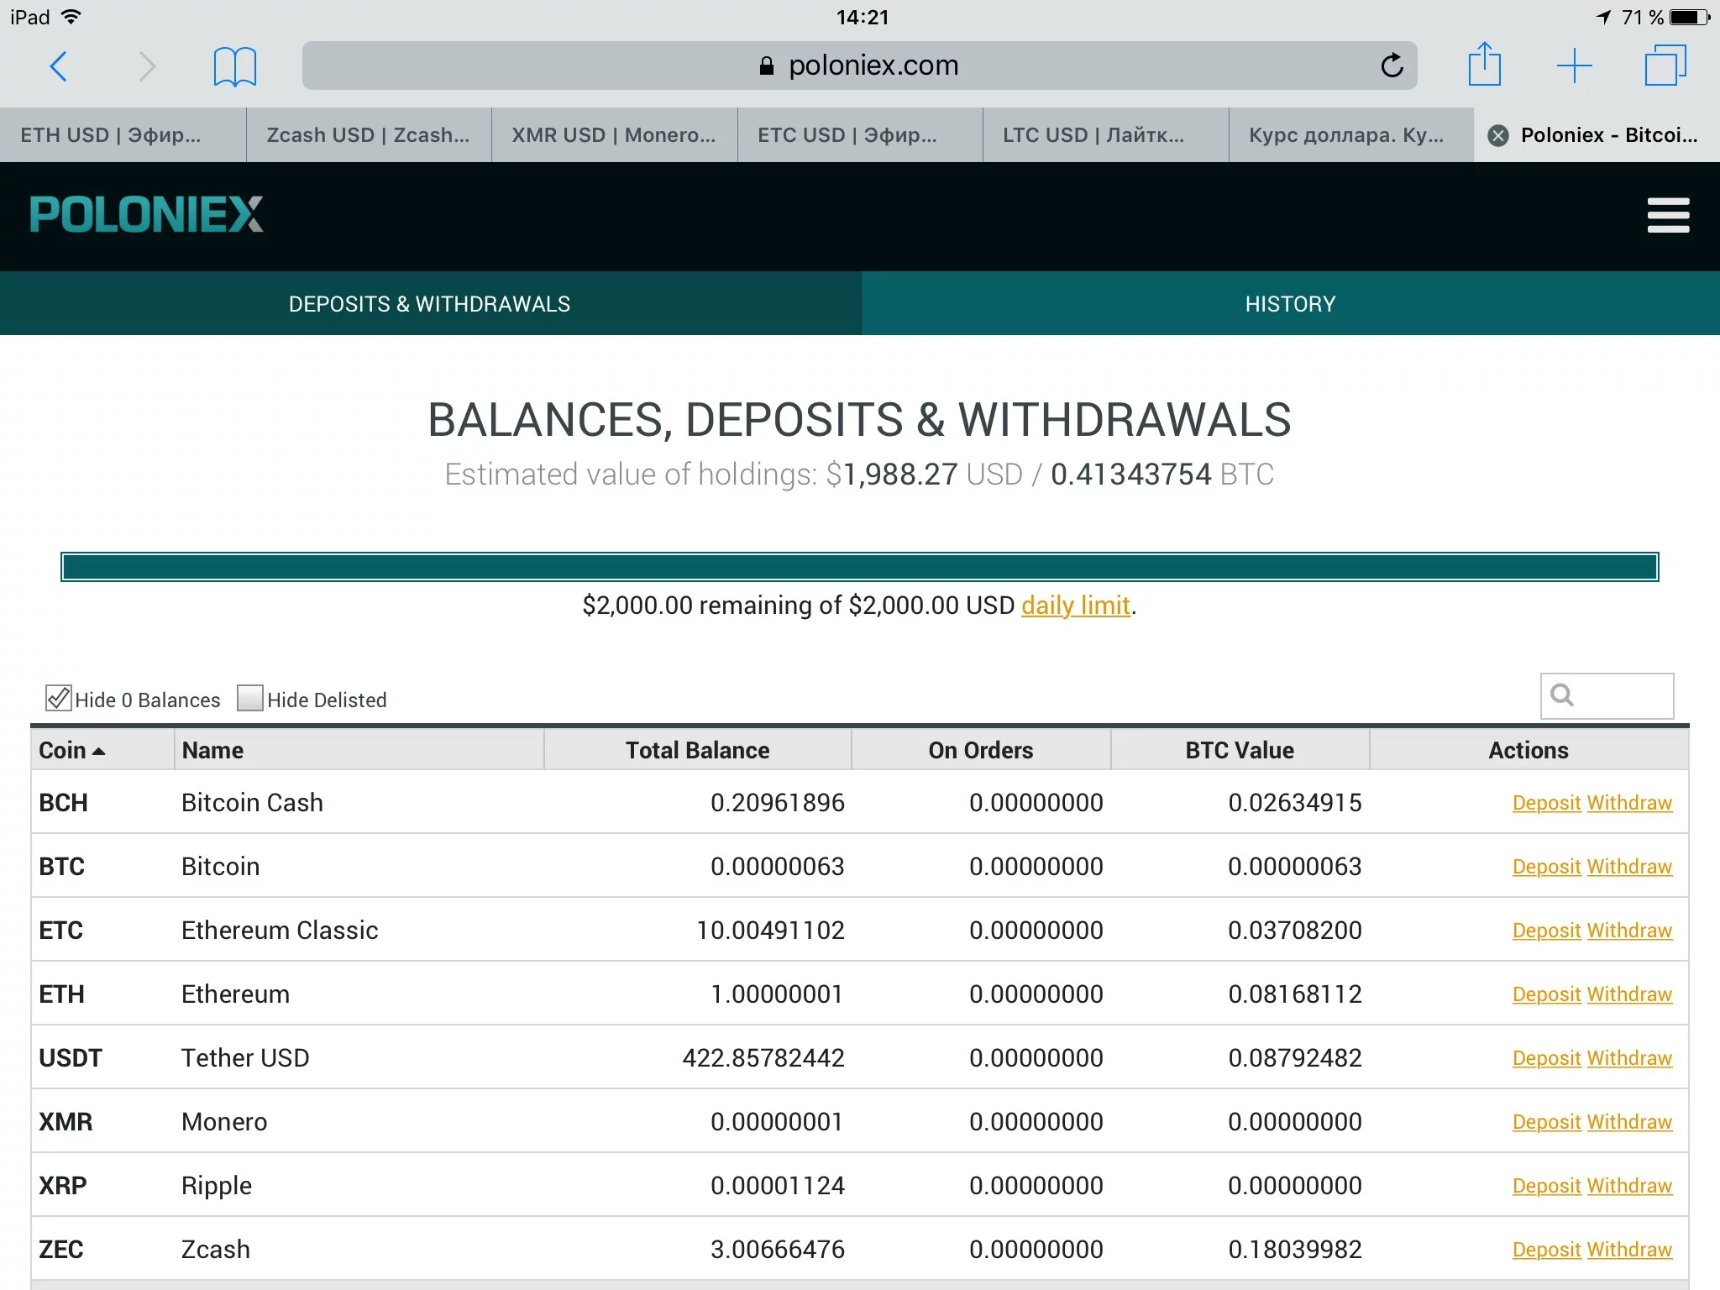Click Withdraw for Ethereum
Image resolution: width=1720 pixels, height=1290 pixels.
(x=1629, y=994)
